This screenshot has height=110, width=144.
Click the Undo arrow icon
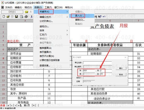(104, 17)
